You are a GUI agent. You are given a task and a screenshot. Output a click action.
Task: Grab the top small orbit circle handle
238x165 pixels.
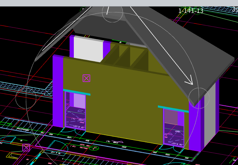click(x=112, y=12)
